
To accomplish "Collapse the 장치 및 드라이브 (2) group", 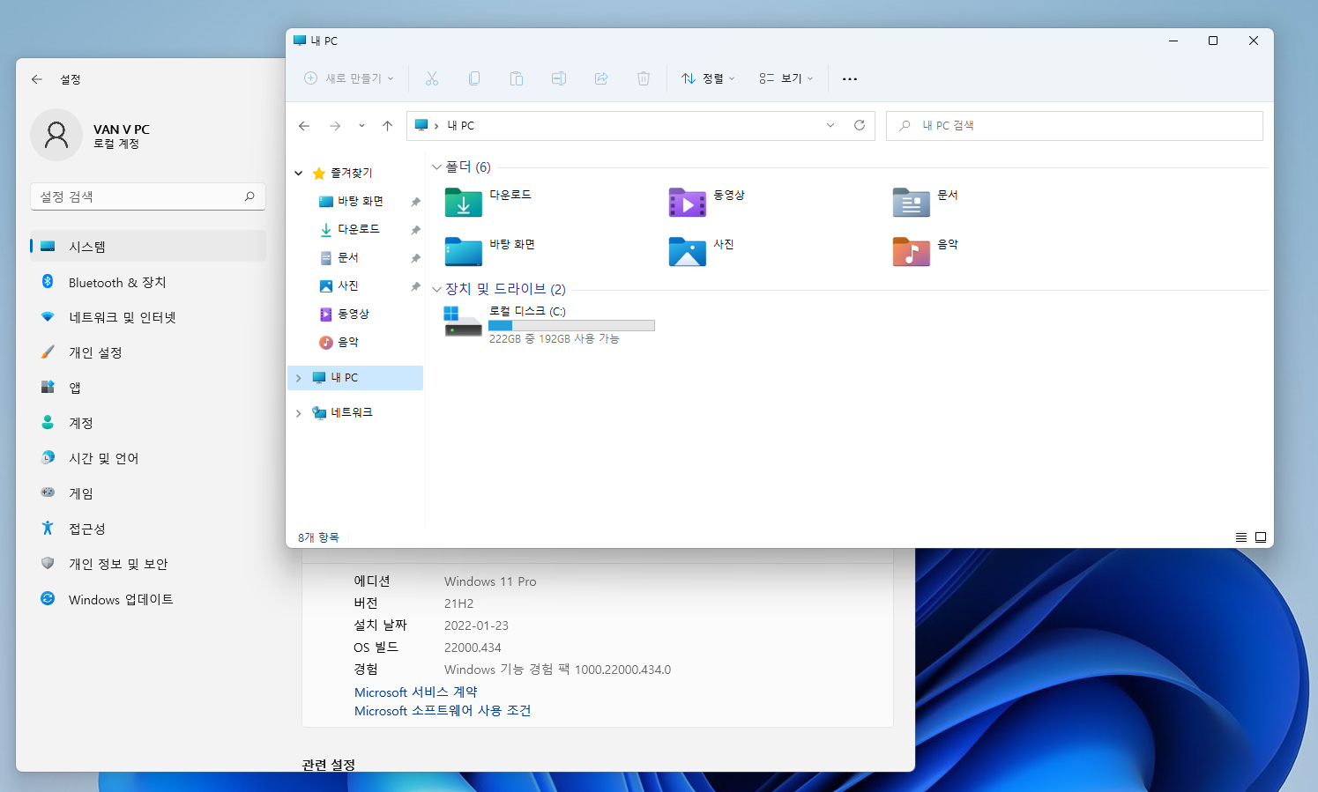I will coord(436,289).
